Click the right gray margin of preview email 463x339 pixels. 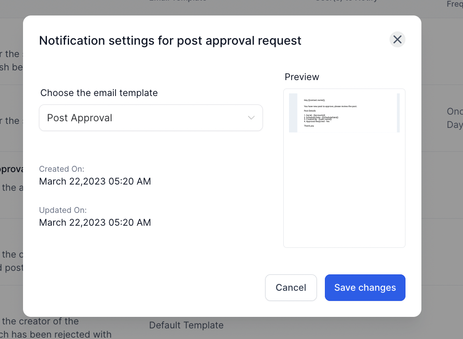[x=398, y=113]
